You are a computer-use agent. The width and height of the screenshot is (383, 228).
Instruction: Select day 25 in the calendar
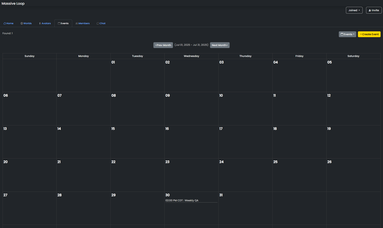click(300, 175)
